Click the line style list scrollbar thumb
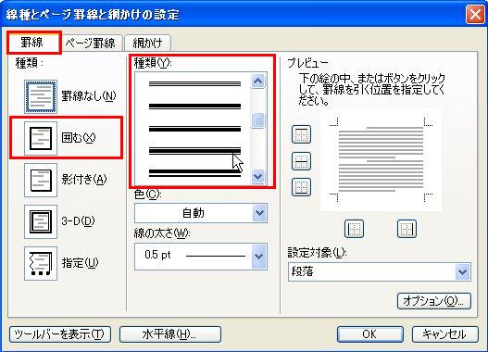 click(258, 120)
